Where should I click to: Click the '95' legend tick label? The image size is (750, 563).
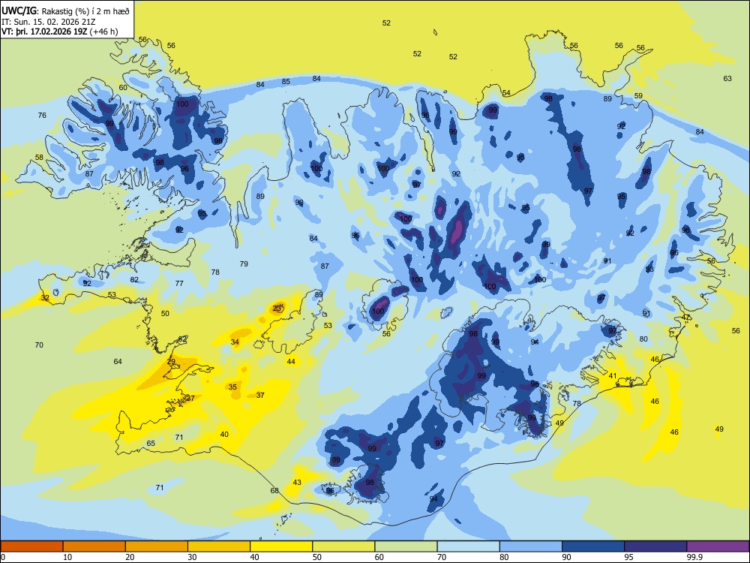coord(628,557)
